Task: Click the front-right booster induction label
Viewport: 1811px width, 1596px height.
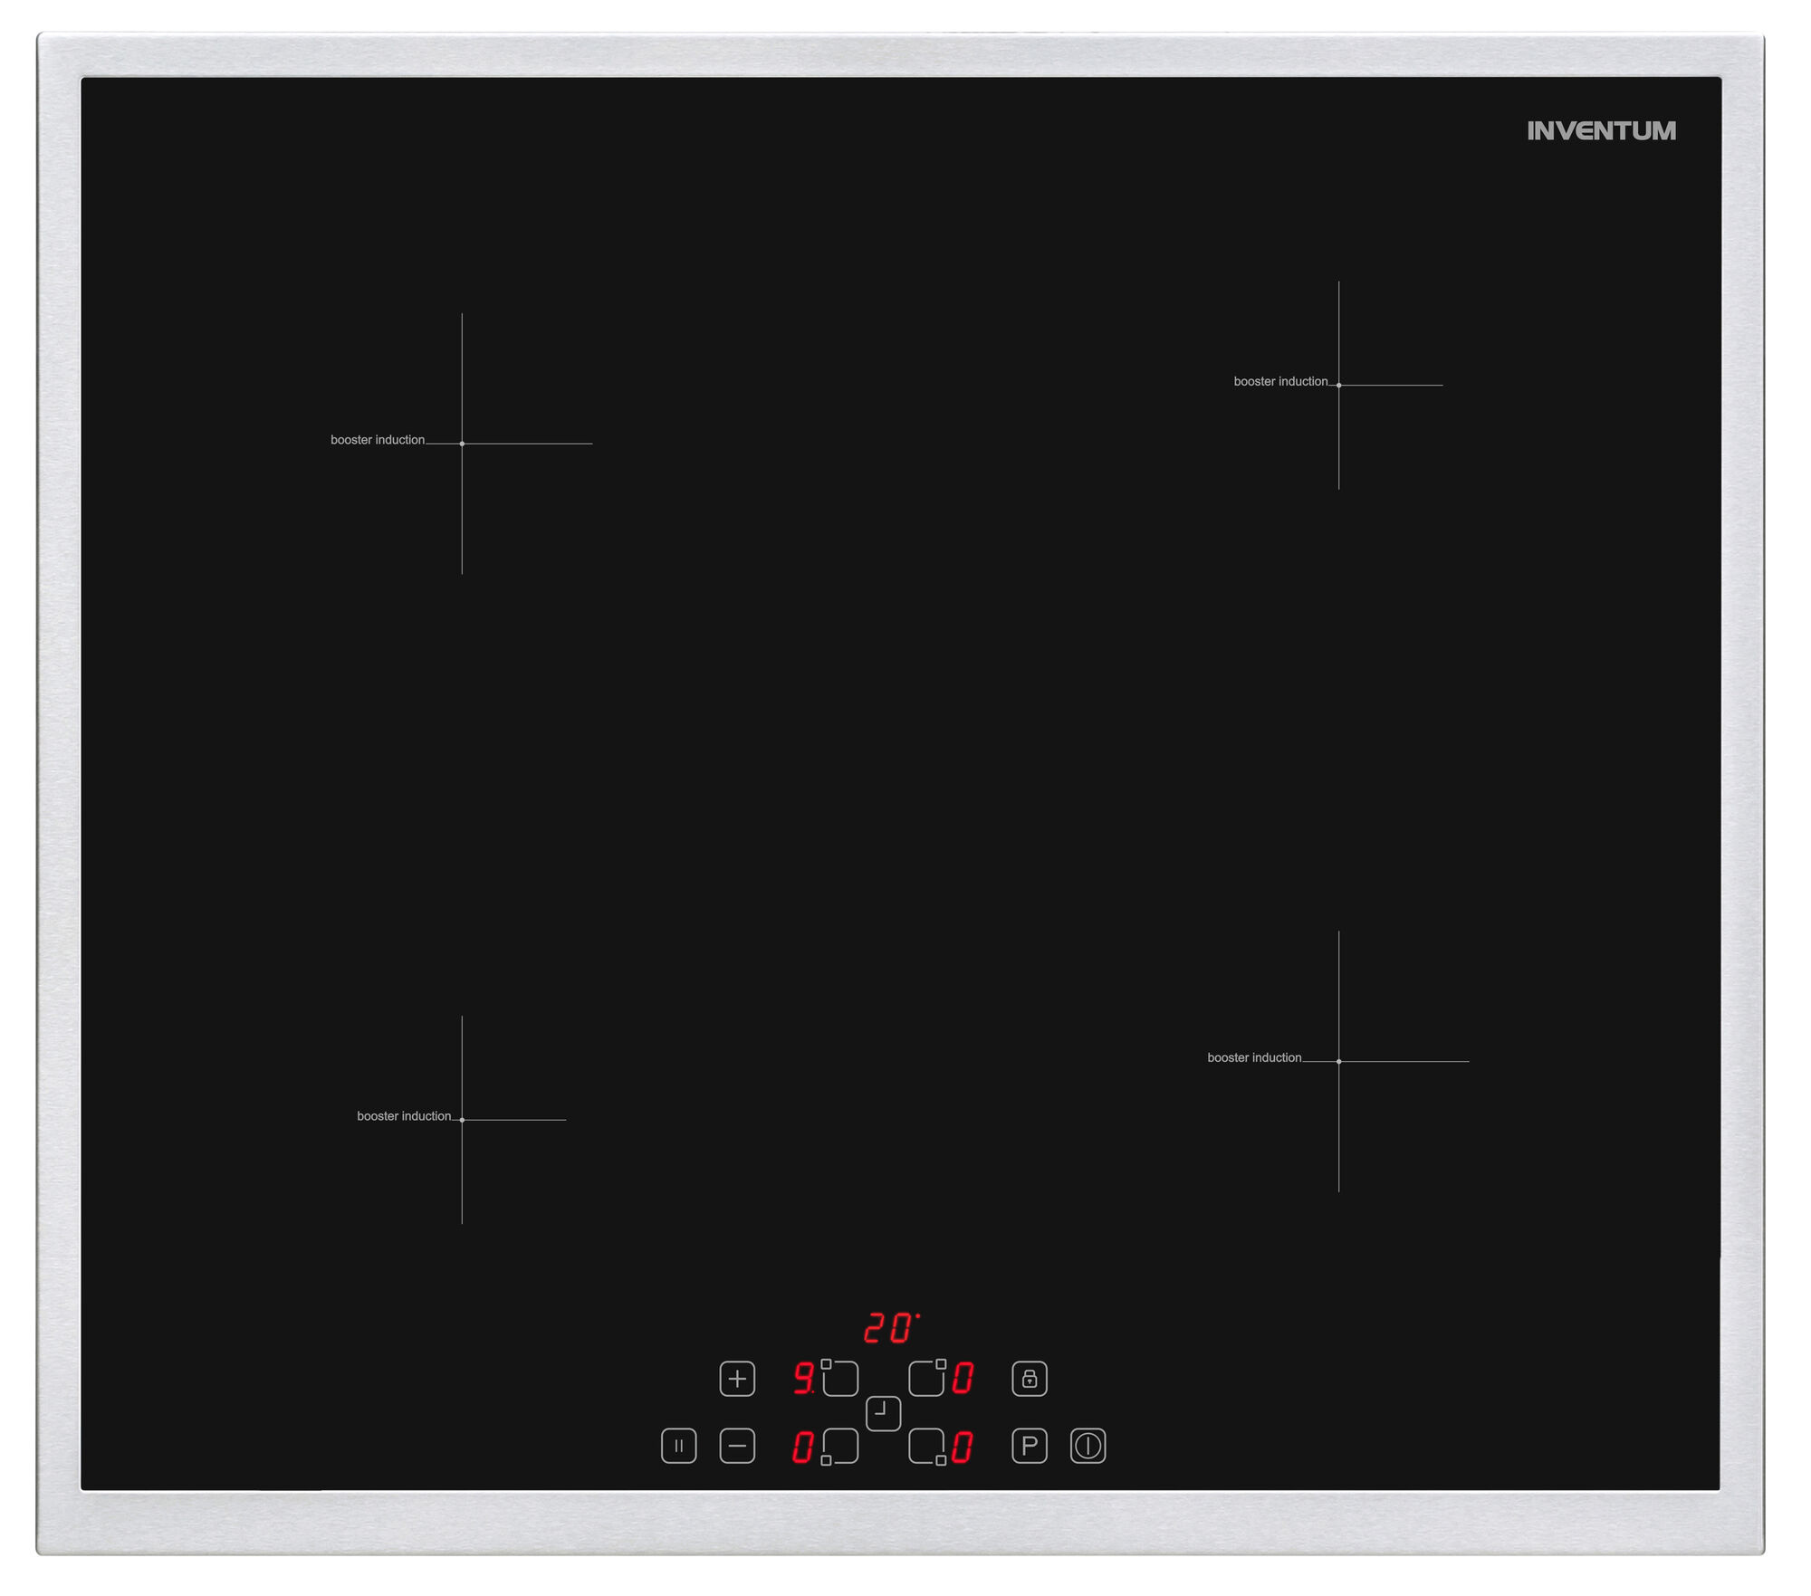Action: click(1254, 1057)
